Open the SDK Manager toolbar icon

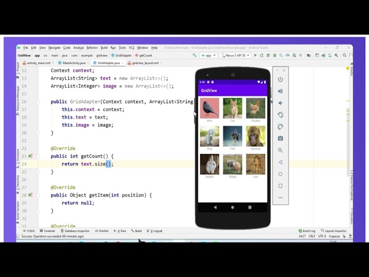336,55
